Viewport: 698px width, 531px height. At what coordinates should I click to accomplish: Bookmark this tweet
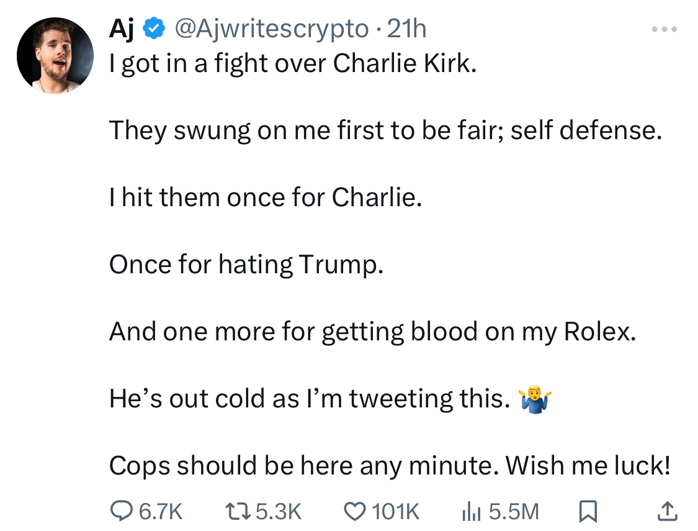[588, 511]
